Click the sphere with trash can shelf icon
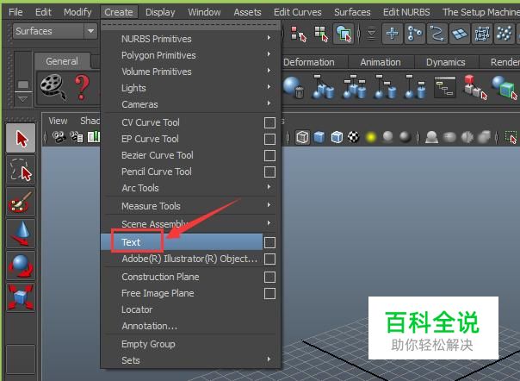 [294, 87]
